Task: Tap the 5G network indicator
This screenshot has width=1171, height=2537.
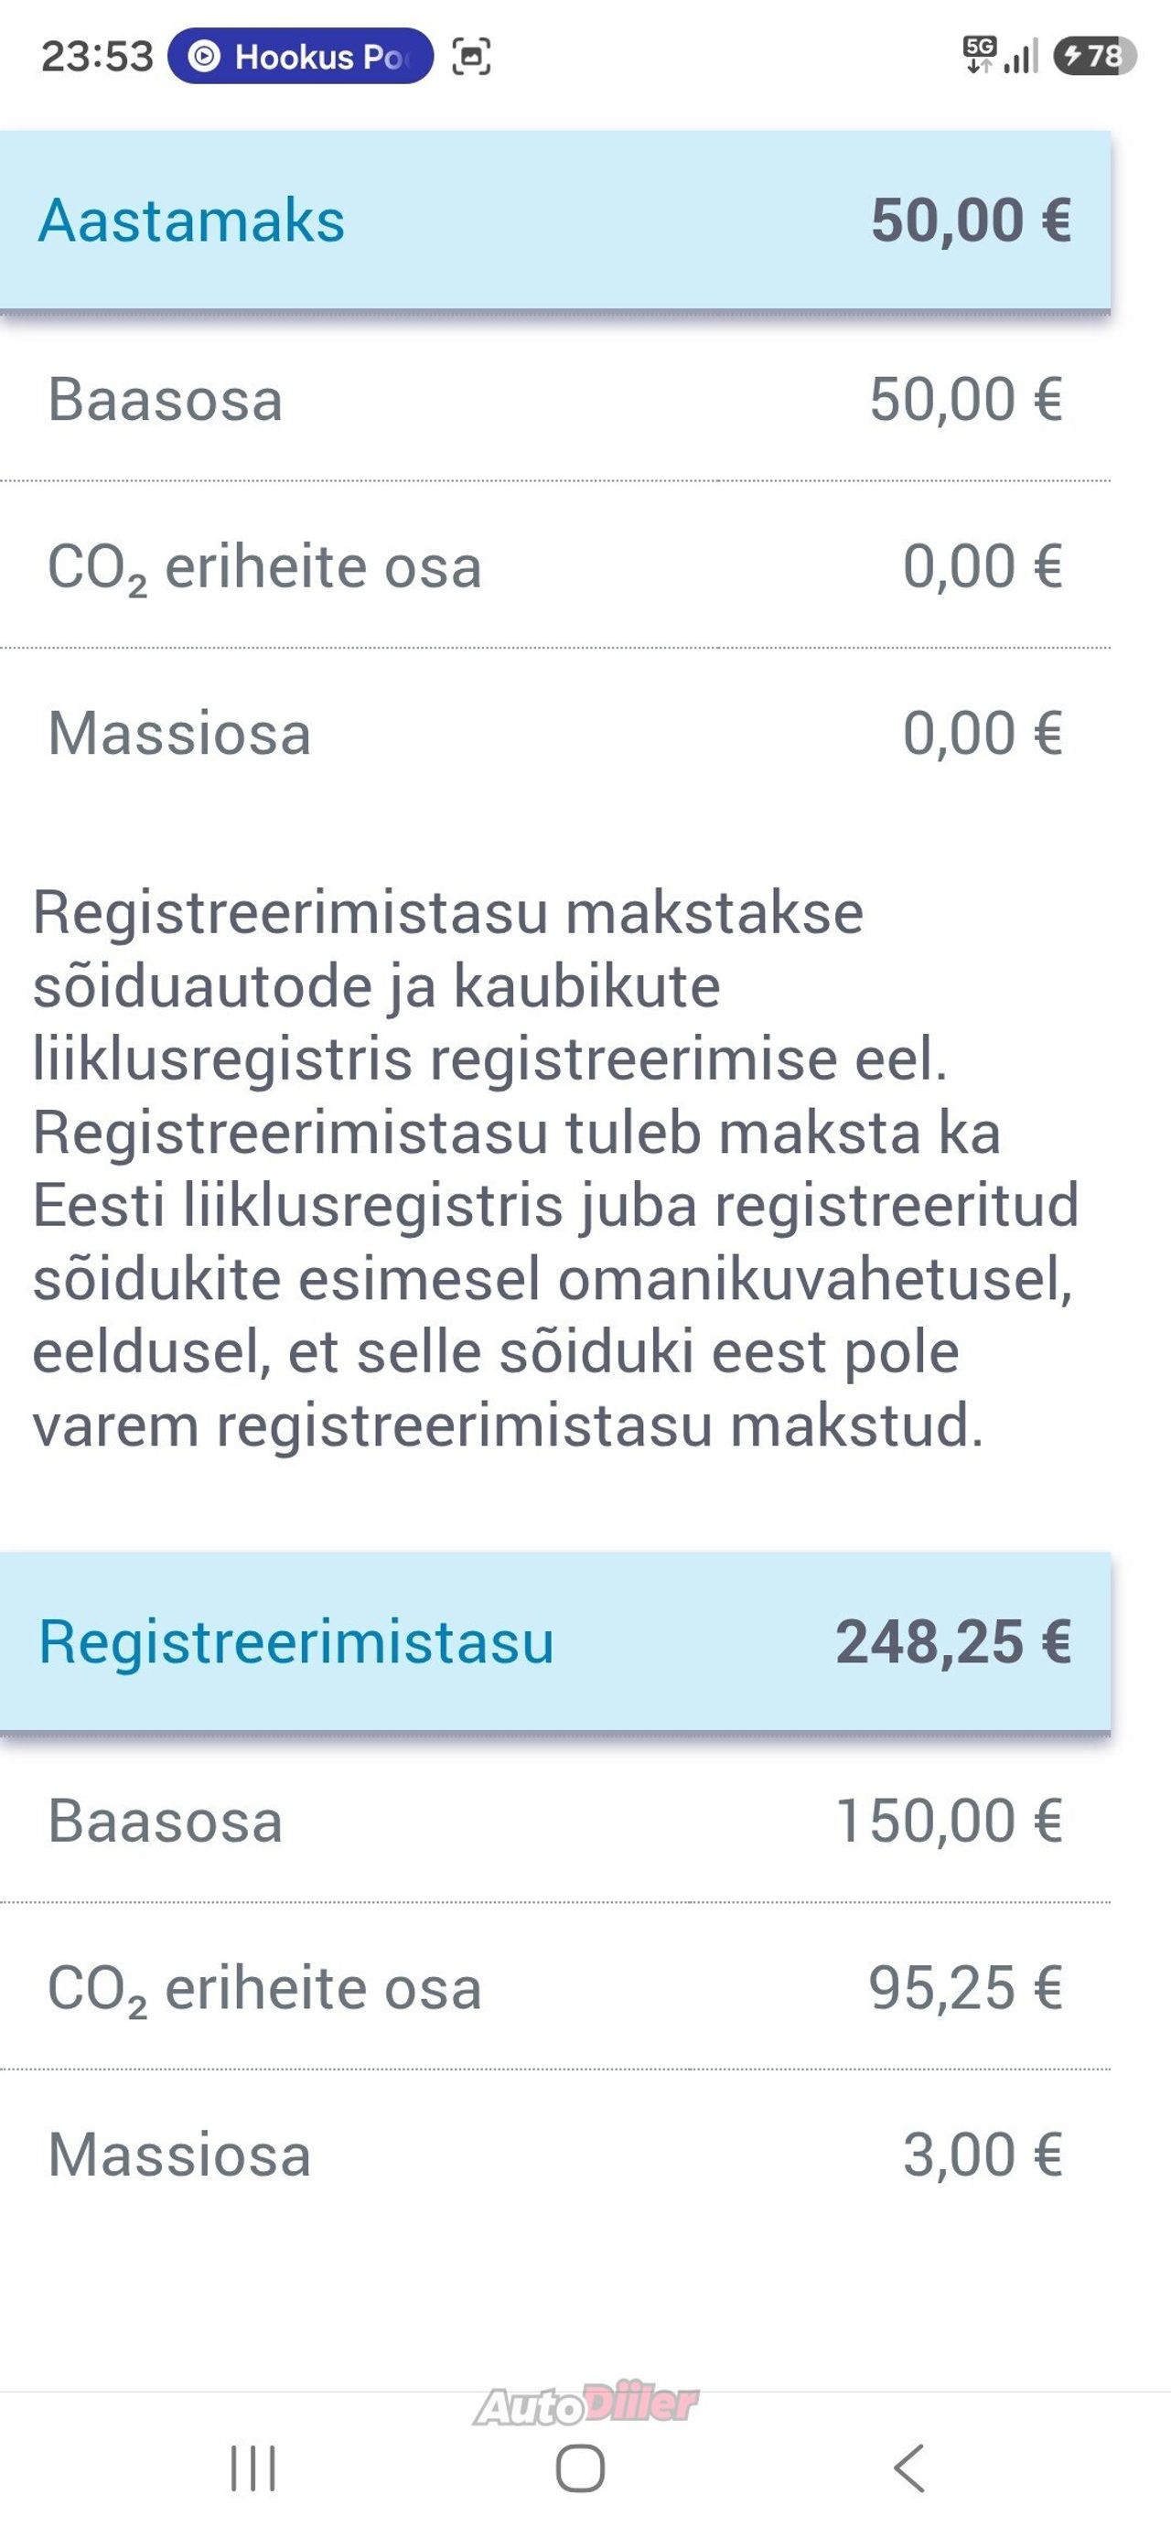Action: [979, 55]
